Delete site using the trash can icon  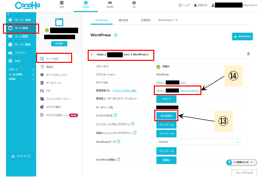pyautogui.click(x=248, y=54)
